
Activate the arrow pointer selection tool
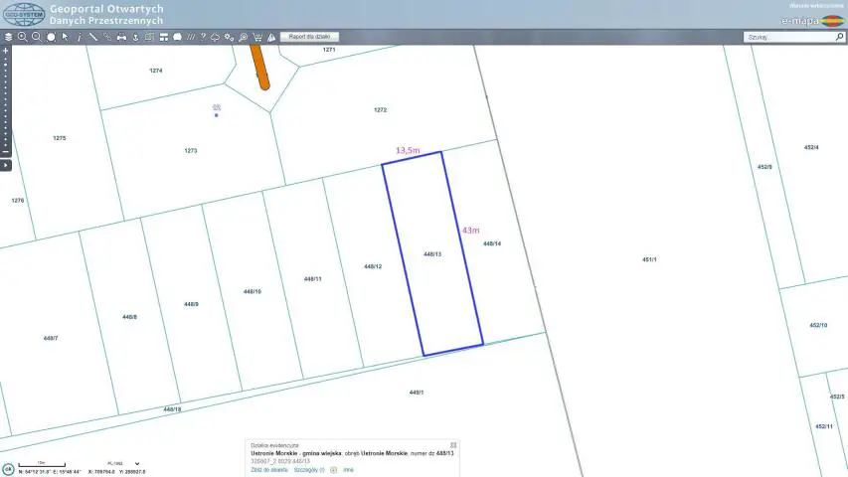point(65,37)
